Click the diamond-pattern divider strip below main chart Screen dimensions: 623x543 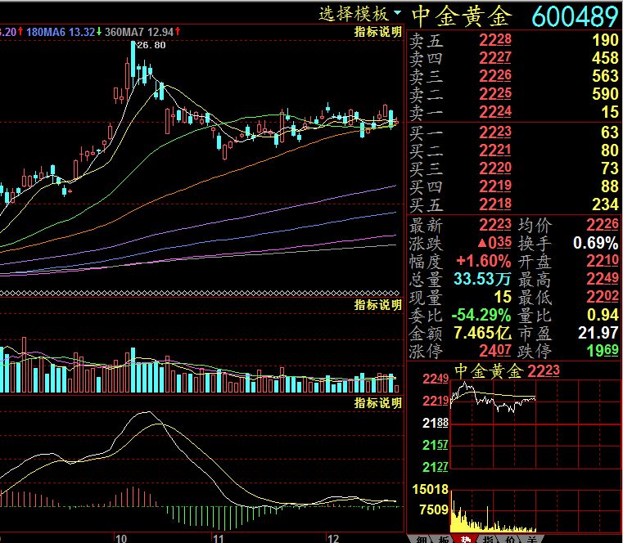[200, 294]
